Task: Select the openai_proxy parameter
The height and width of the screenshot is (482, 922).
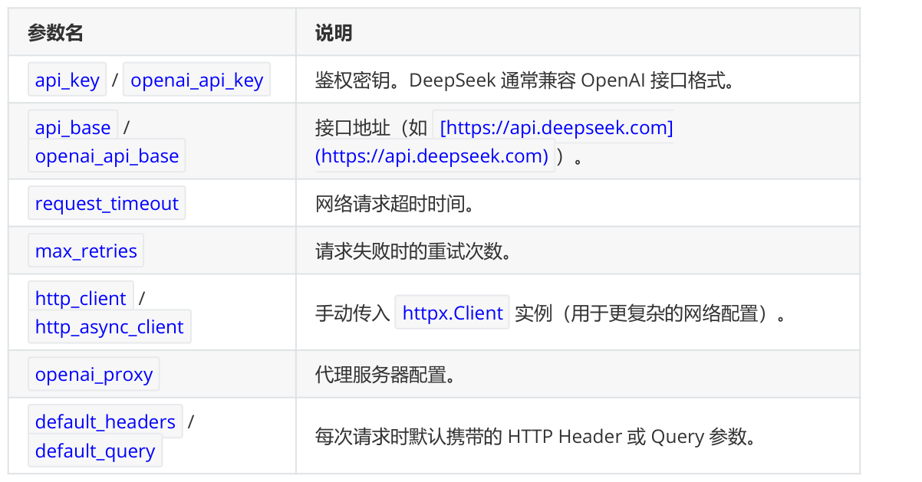Action: (x=94, y=375)
